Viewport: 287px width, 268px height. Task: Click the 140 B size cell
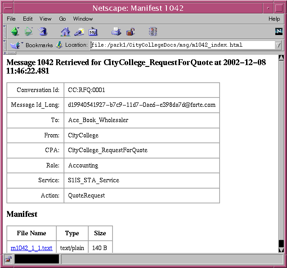[100, 248]
